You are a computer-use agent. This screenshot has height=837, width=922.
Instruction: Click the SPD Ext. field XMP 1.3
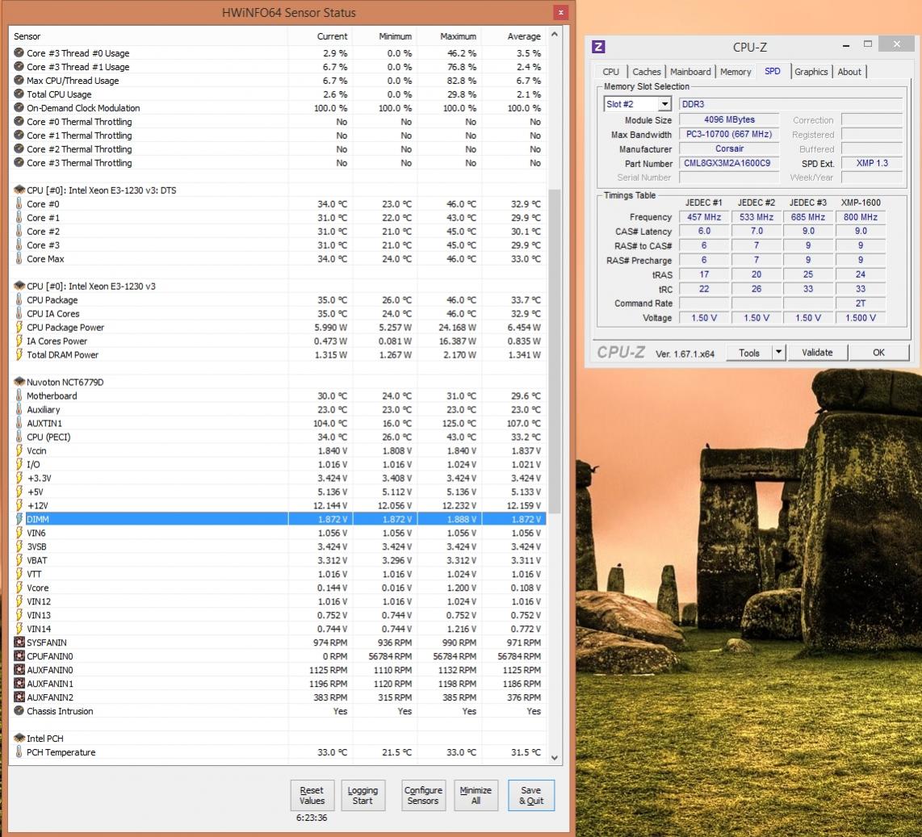[871, 163]
